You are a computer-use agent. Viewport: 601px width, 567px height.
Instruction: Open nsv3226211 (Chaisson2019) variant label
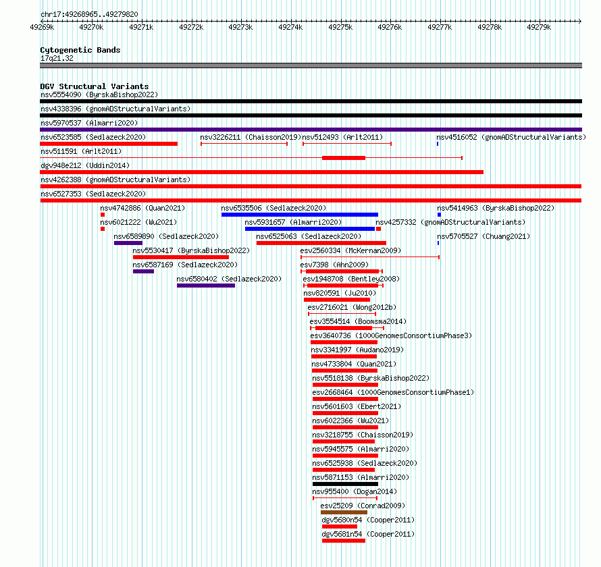click(251, 137)
